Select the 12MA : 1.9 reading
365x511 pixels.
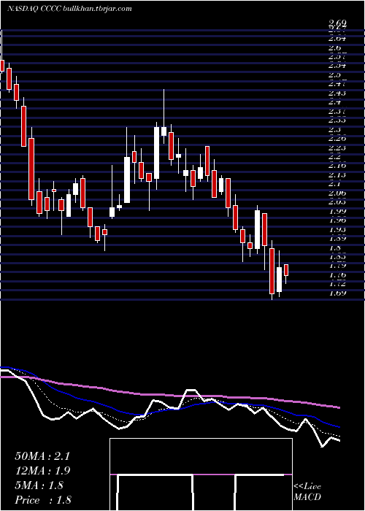(42, 471)
